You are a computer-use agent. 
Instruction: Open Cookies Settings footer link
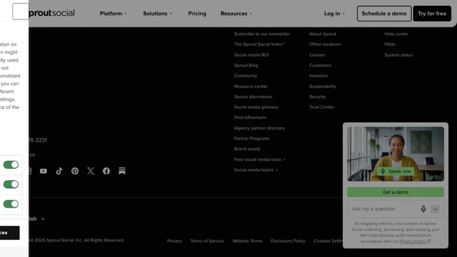click(x=328, y=241)
